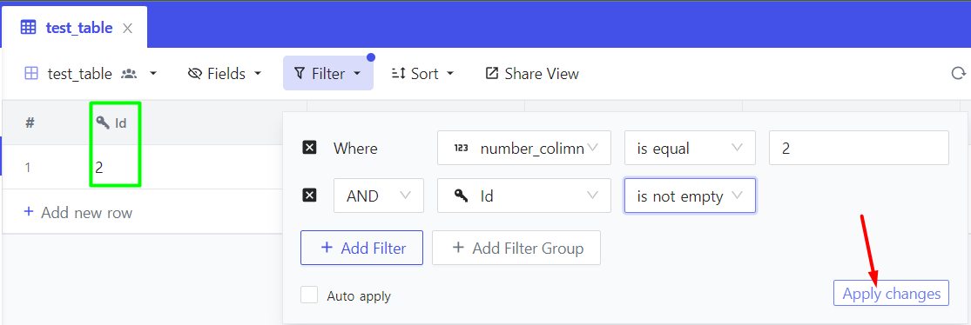
Task: Open the Id field dropdown in filter
Action: point(524,196)
